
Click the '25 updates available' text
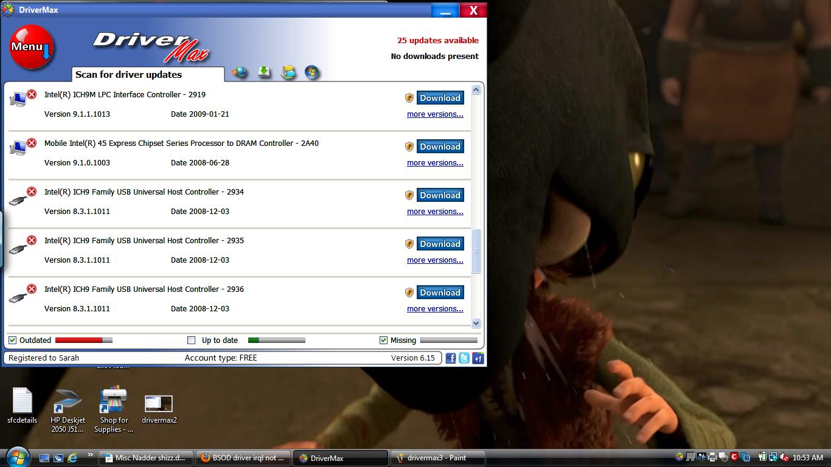pos(438,41)
